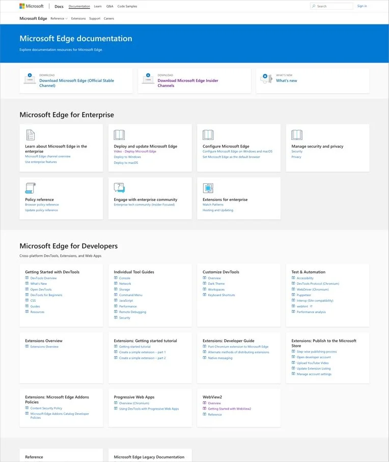Open Browser policy reference link

coord(42,205)
